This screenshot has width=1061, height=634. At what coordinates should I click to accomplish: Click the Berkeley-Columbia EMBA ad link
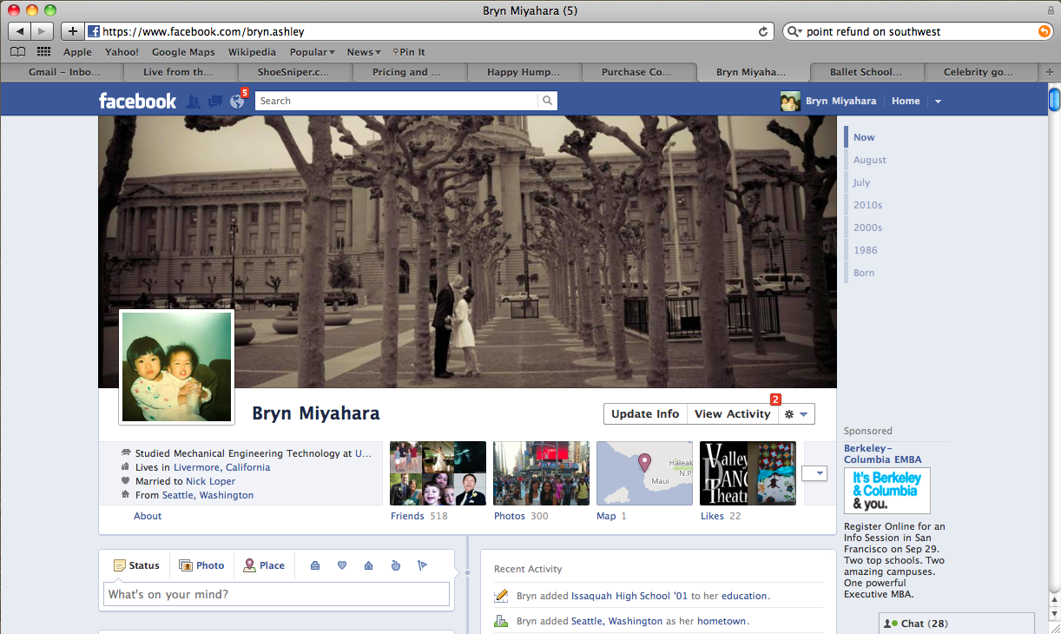883,453
